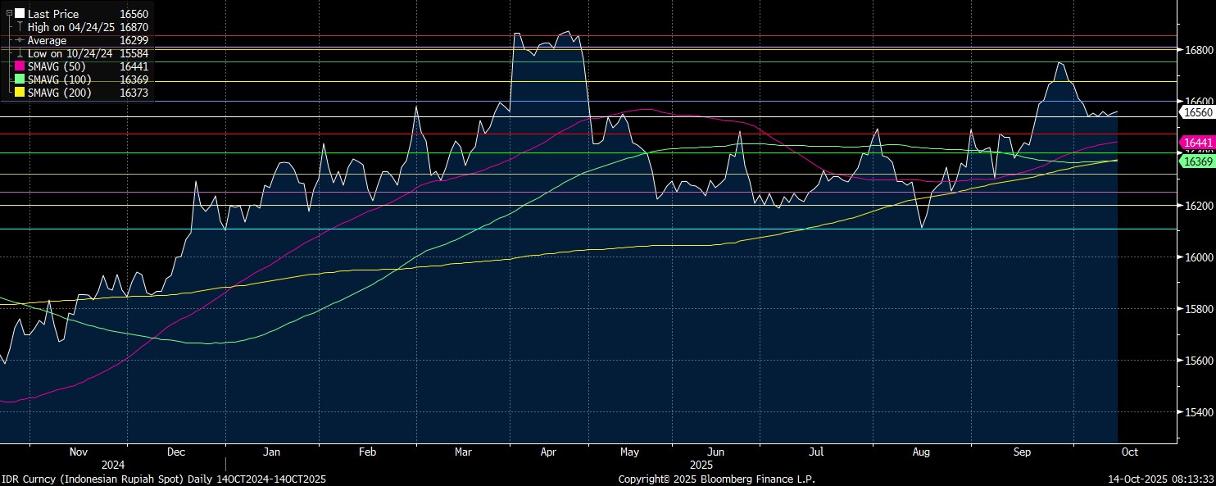Click the white Last Price color swatch
This screenshot has height=486, width=1216.
20,14
